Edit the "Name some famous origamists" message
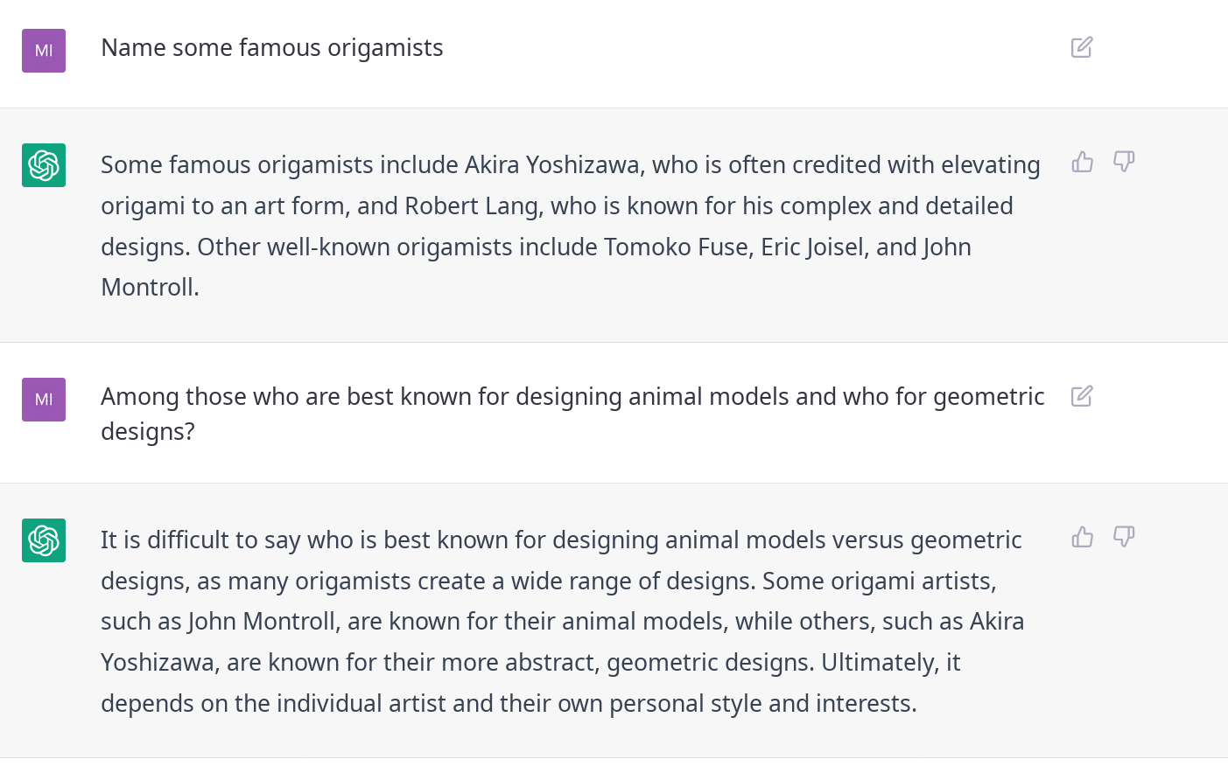Screen dimensions: 1228x766 pyautogui.click(x=1082, y=47)
